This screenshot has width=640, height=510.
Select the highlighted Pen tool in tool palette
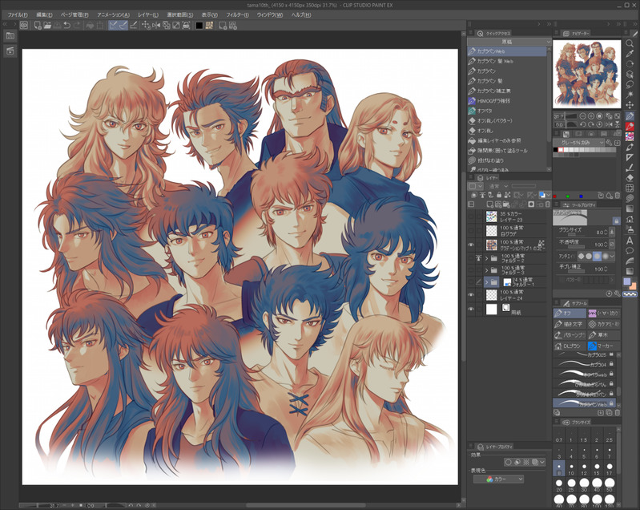(630, 116)
